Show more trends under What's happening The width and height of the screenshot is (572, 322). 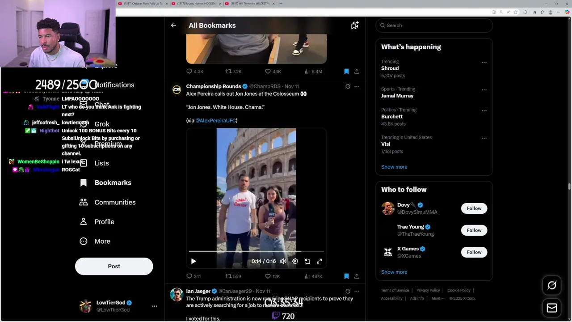point(394,167)
